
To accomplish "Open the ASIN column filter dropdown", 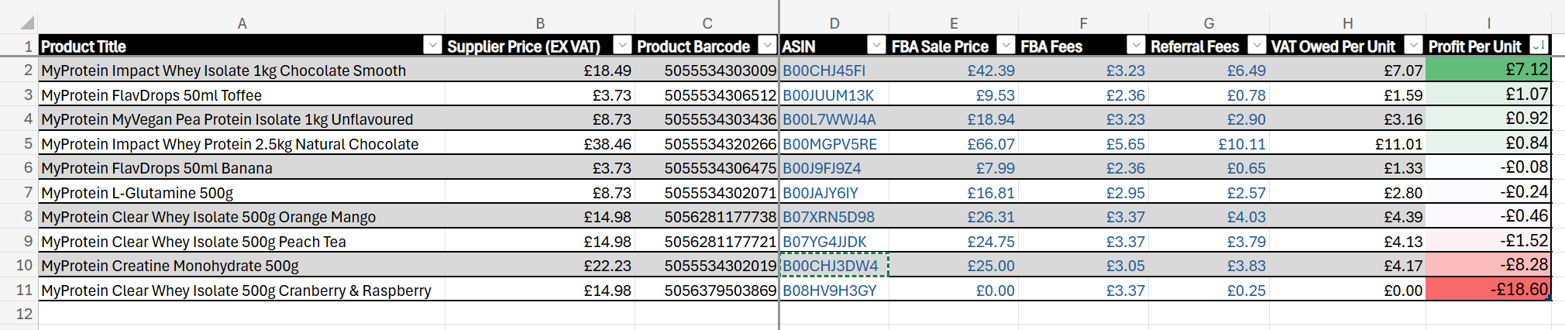I will [x=876, y=46].
